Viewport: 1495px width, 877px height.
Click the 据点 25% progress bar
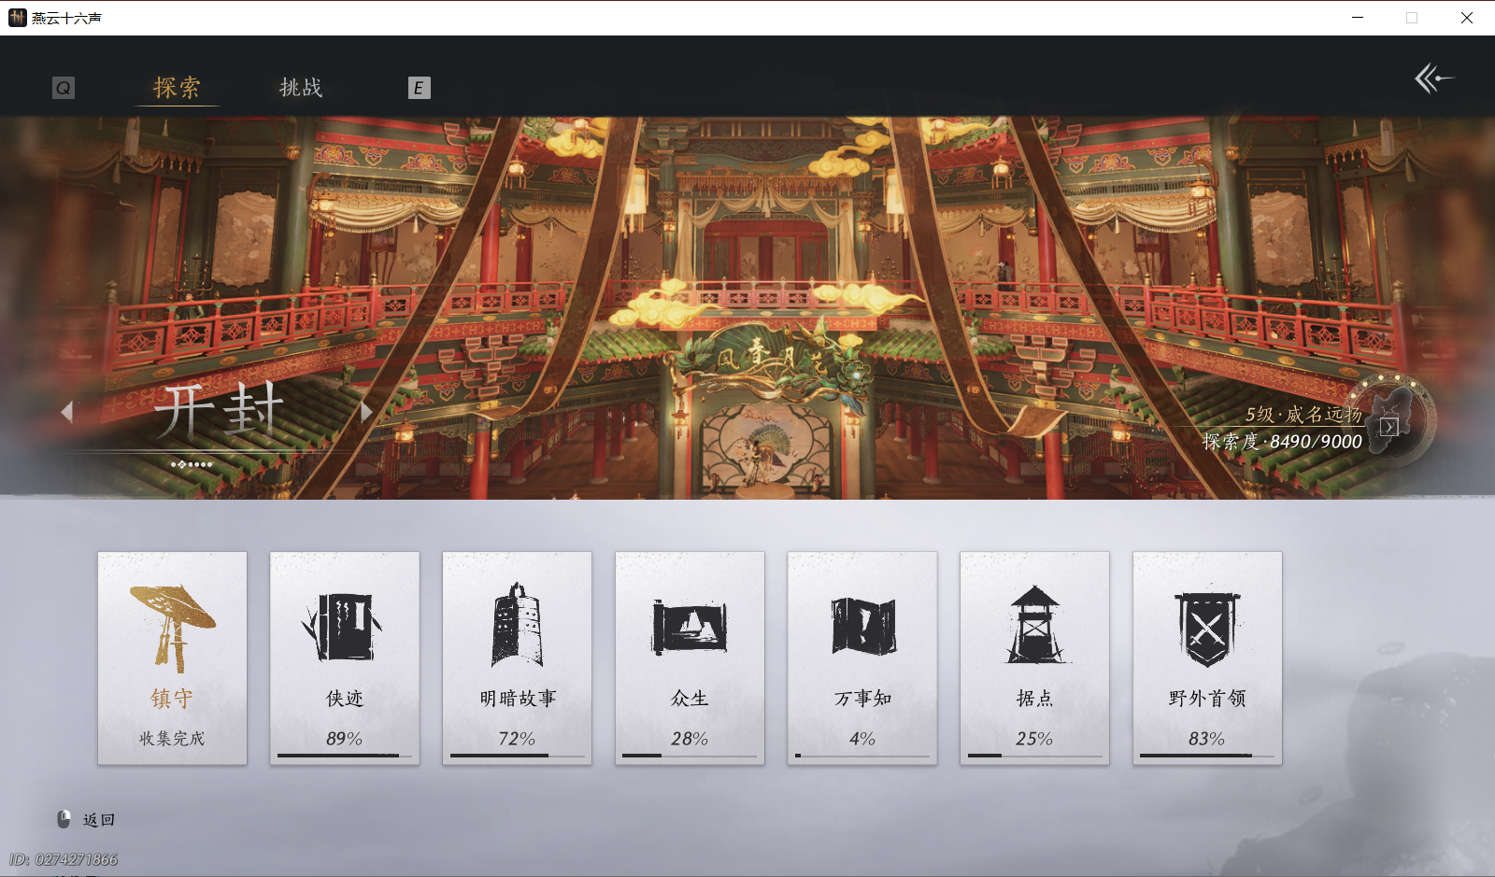[1034, 756]
